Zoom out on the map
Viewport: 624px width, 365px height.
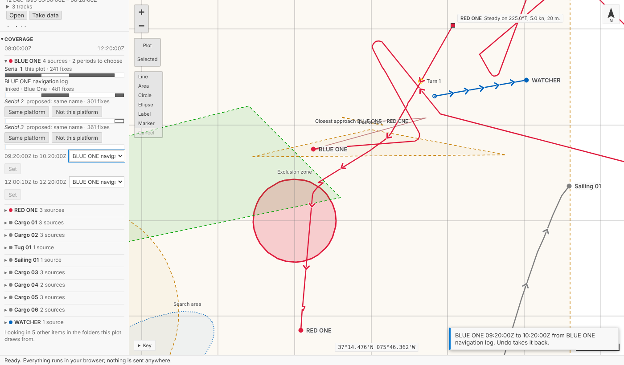pyautogui.click(x=141, y=26)
